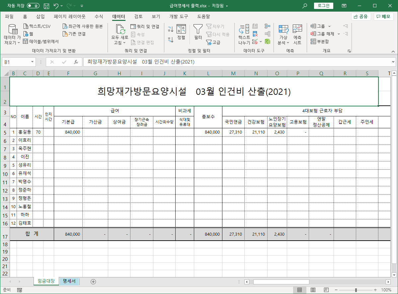Click the Consolidate icon
This screenshot has width=398, height=294.
coord(268,26)
